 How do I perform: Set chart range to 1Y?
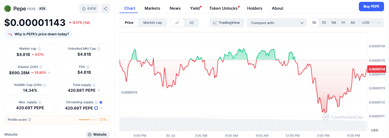[343, 23]
